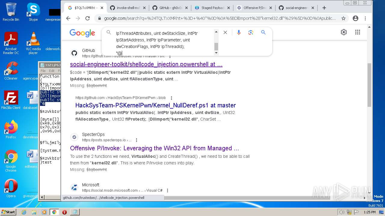Image resolution: width=385 pixels, height=216 pixels.
Task: Clear the Google search box text
Action: click(225, 32)
